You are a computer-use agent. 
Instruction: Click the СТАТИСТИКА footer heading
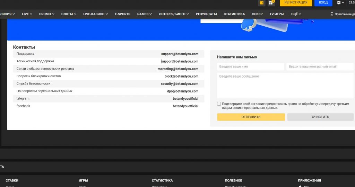tap(162, 180)
